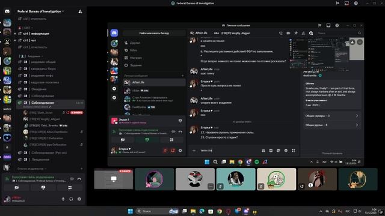Expand Общие серверы section in profile panel
Image resolution: width=385 pixels, height=216 pixels.
(332, 116)
